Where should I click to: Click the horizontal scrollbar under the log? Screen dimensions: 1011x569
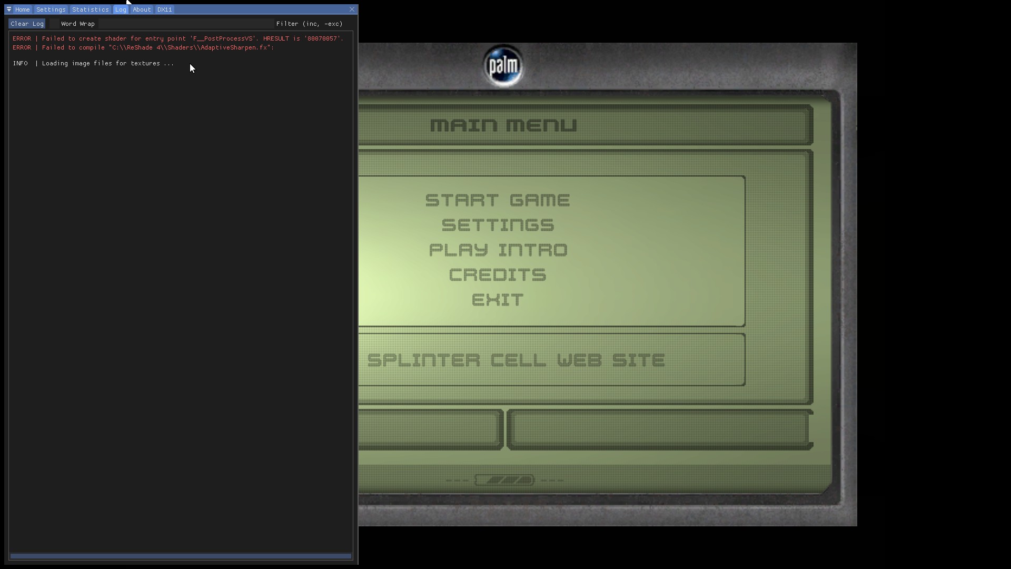(181, 556)
